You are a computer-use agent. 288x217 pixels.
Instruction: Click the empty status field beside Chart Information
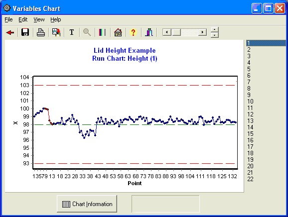click(165, 204)
